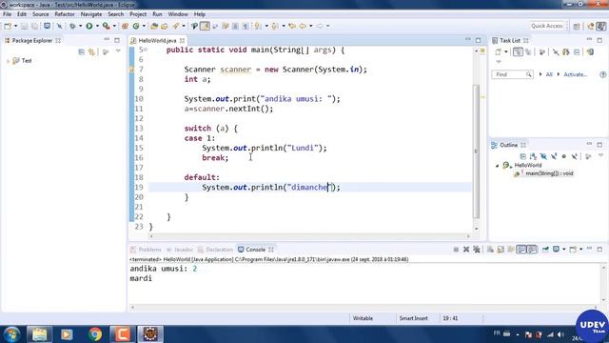Open the New file dropdown arrow in toolbar
The height and width of the screenshot is (343, 609).
tap(15, 26)
